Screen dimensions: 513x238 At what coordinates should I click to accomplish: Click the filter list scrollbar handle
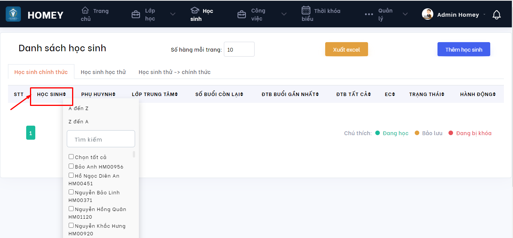point(134,154)
